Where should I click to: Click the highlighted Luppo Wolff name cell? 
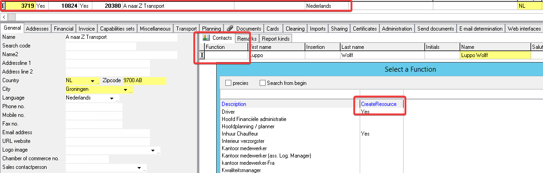[x=495, y=55]
